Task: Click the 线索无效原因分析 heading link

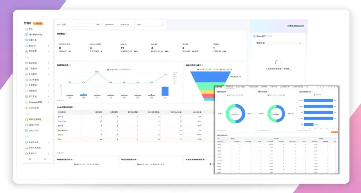Action: 295,26
